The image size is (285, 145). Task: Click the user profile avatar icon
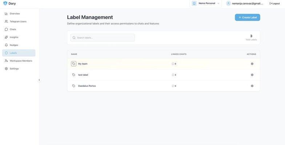(229, 3)
